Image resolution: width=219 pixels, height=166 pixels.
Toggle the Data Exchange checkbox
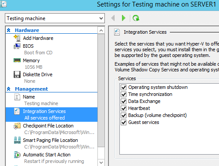click(124, 101)
